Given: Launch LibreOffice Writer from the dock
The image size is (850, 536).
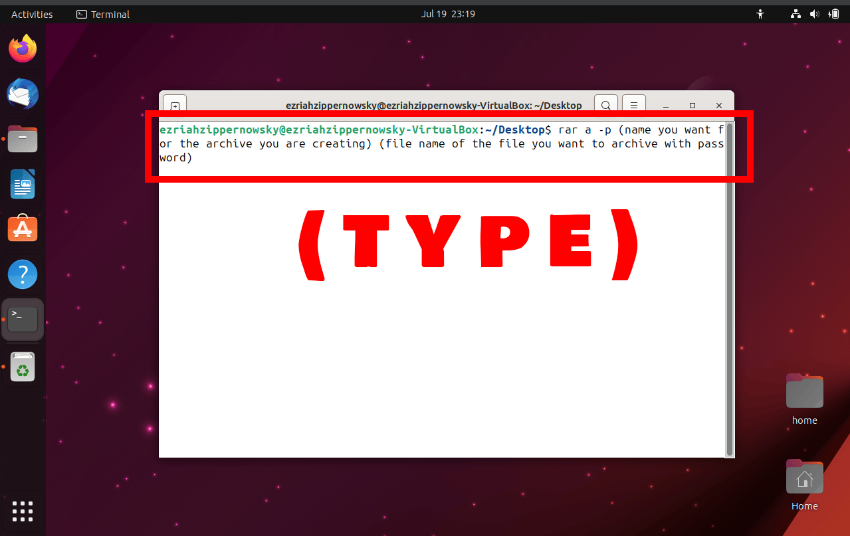Looking at the screenshot, I should [x=23, y=184].
